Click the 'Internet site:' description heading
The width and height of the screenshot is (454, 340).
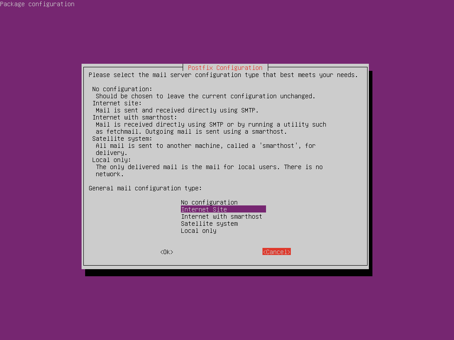pos(117,103)
